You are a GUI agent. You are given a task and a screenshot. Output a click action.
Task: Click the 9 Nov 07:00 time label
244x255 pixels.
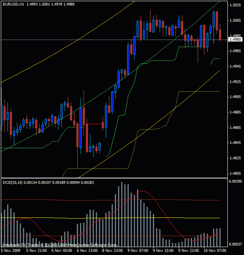tap(138, 251)
